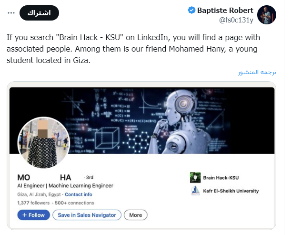Click the AI Engineer headline text
This screenshot has width=291, height=235.
pyautogui.click(x=65, y=185)
